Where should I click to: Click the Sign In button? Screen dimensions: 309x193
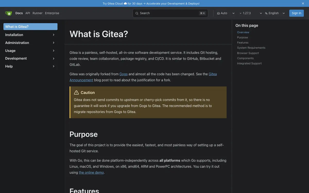pos(296,13)
